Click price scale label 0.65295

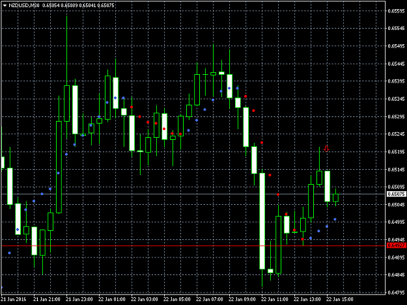(396, 116)
